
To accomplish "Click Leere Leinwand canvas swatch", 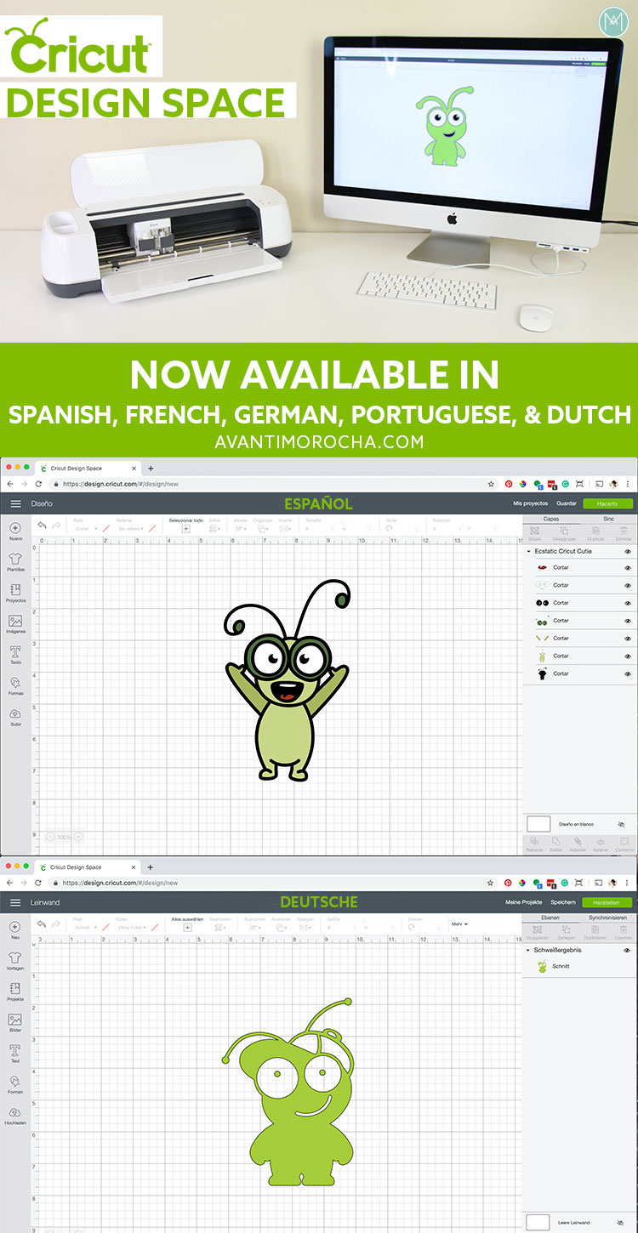I will pos(538,1223).
